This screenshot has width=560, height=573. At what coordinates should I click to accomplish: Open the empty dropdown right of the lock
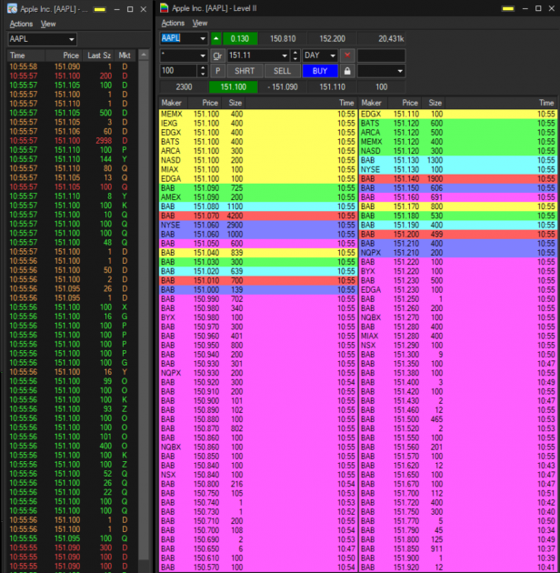coord(400,71)
